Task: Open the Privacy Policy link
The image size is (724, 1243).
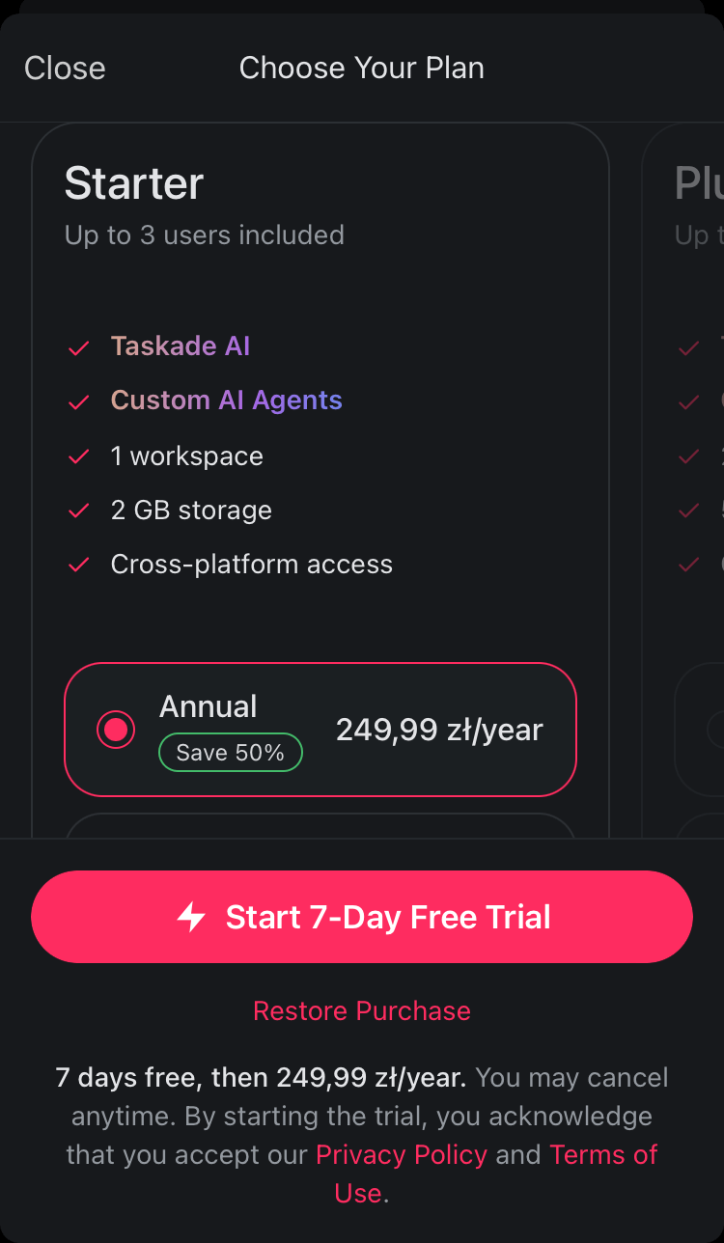Action: click(x=402, y=1154)
